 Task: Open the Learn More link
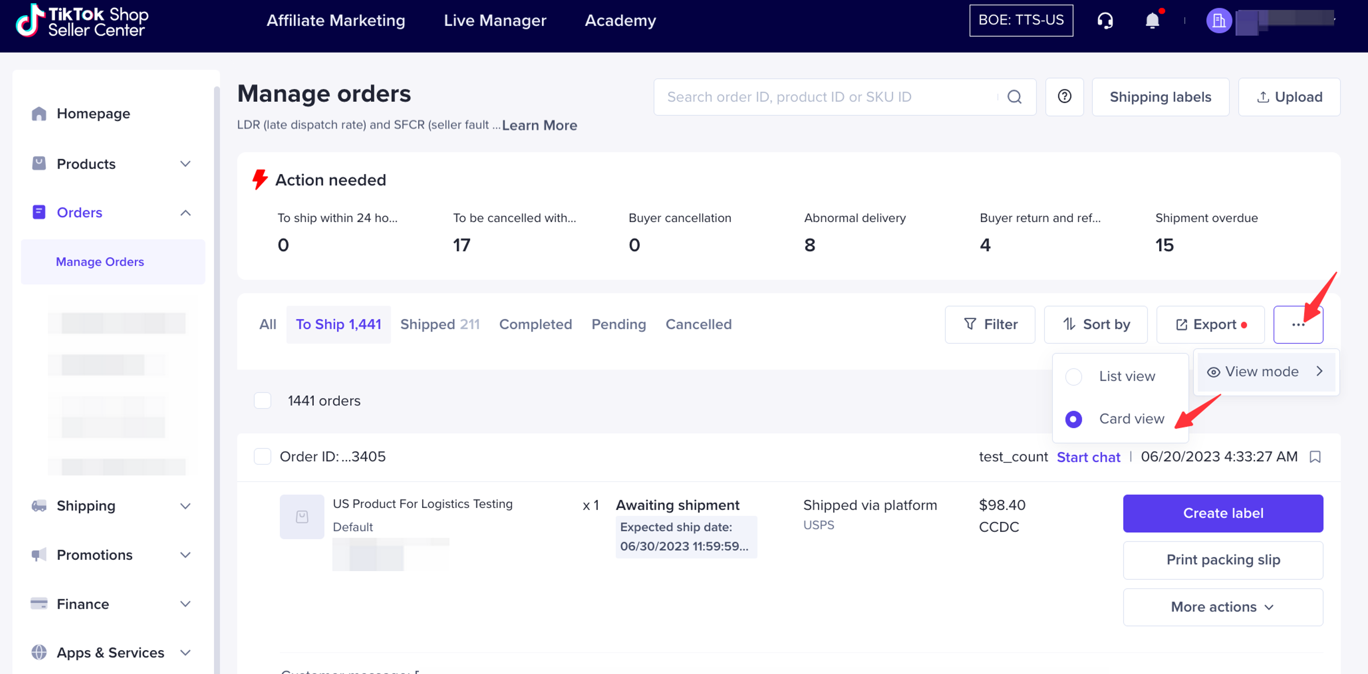(539, 125)
